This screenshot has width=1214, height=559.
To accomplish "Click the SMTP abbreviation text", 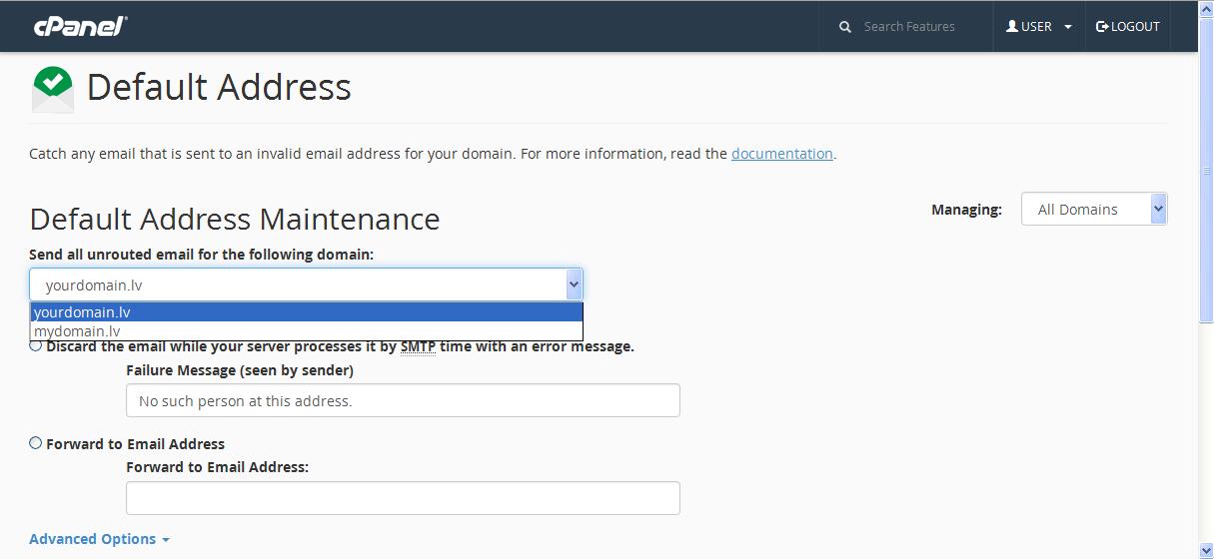I will [x=418, y=346].
